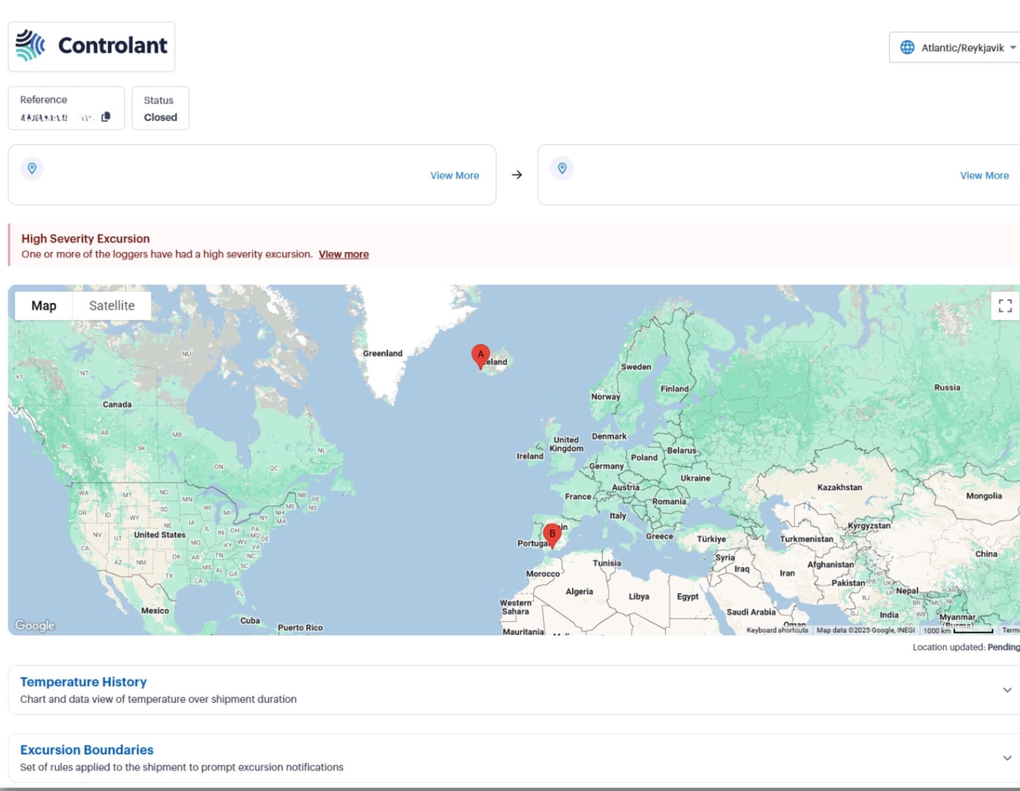Open View More for the destination location
The width and height of the screenshot is (1020, 791).
click(984, 176)
